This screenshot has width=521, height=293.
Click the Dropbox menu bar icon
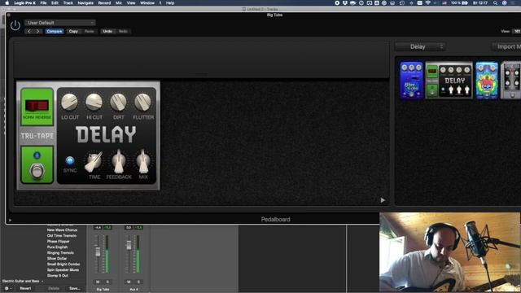345,3
